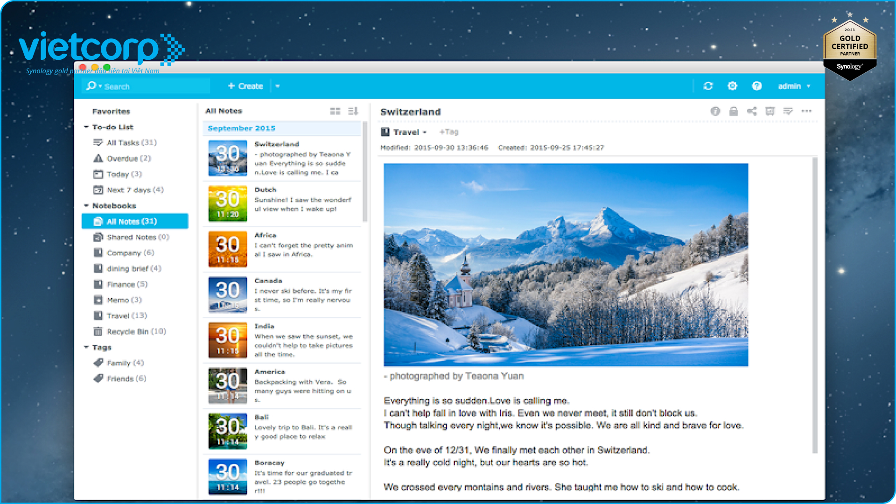Collapse the To-do List section

click(86, 127)
